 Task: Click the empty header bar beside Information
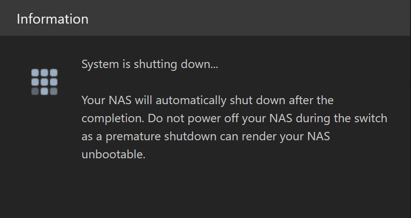249,18
